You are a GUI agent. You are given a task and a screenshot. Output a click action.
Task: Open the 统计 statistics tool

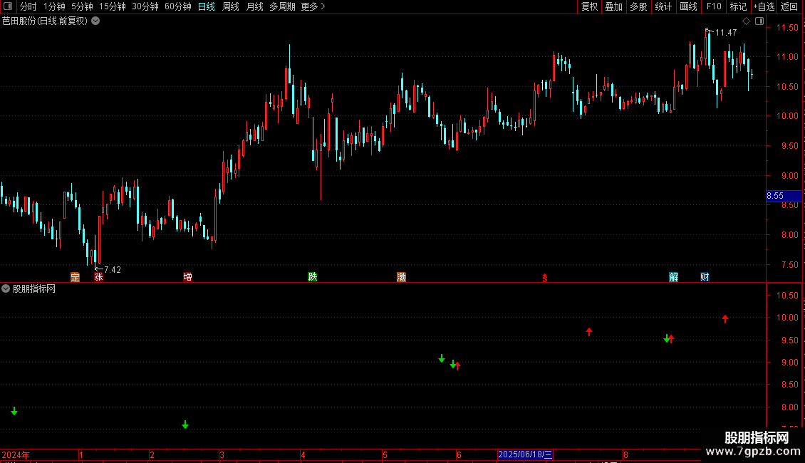[663, 6]
